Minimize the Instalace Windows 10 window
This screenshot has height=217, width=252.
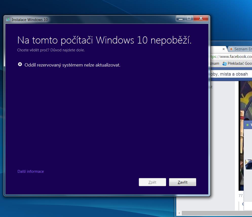coord(181,18)
